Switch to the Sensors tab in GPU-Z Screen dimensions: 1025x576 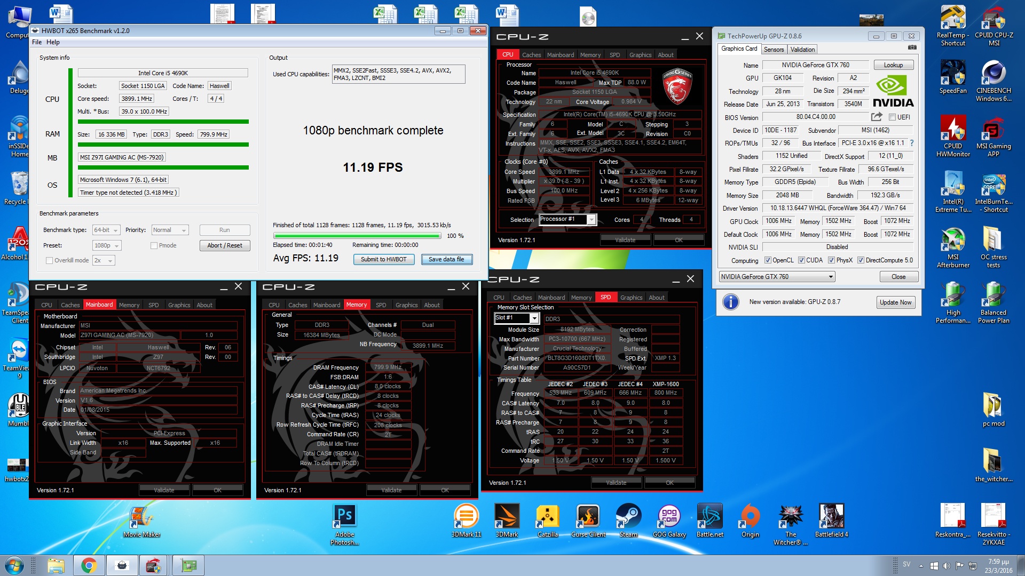click(x=774, y=50)
